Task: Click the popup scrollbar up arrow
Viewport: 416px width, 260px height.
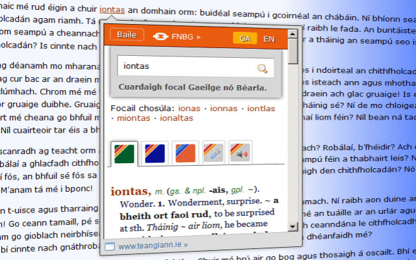Action: point(292,34)
